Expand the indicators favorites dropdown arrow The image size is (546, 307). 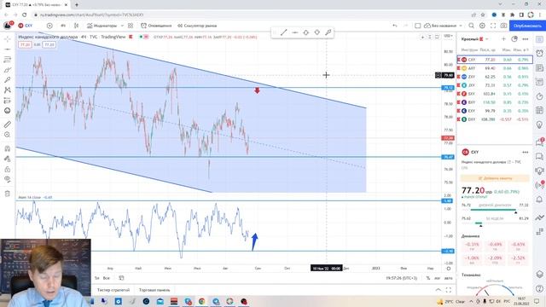coord(122,26)
